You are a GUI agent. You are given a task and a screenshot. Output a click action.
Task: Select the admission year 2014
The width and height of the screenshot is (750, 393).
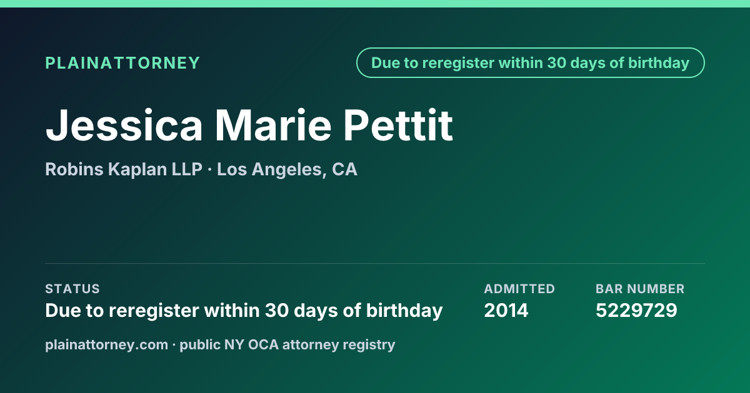506,311
